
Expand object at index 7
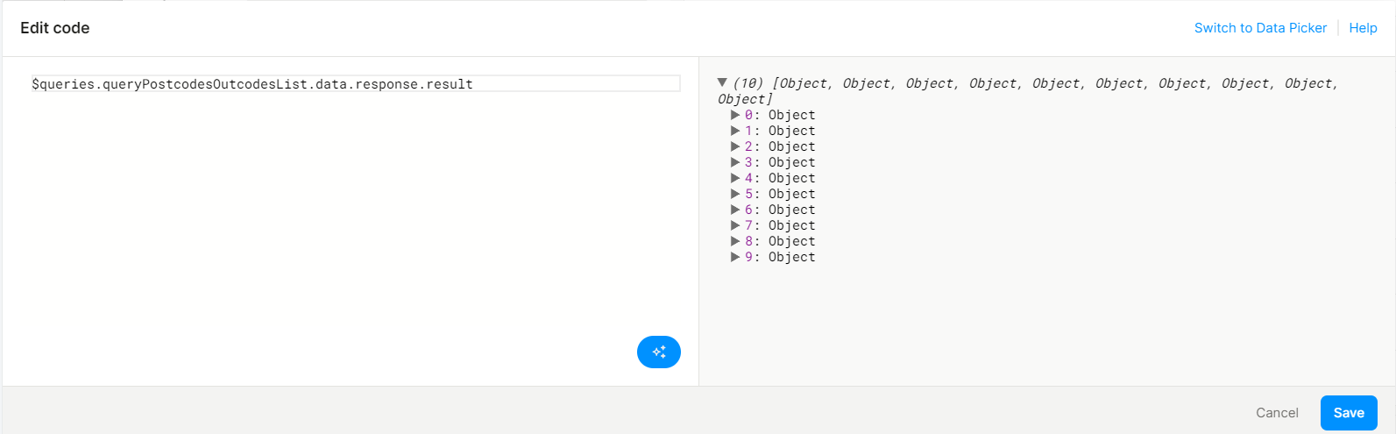point(735,225)
